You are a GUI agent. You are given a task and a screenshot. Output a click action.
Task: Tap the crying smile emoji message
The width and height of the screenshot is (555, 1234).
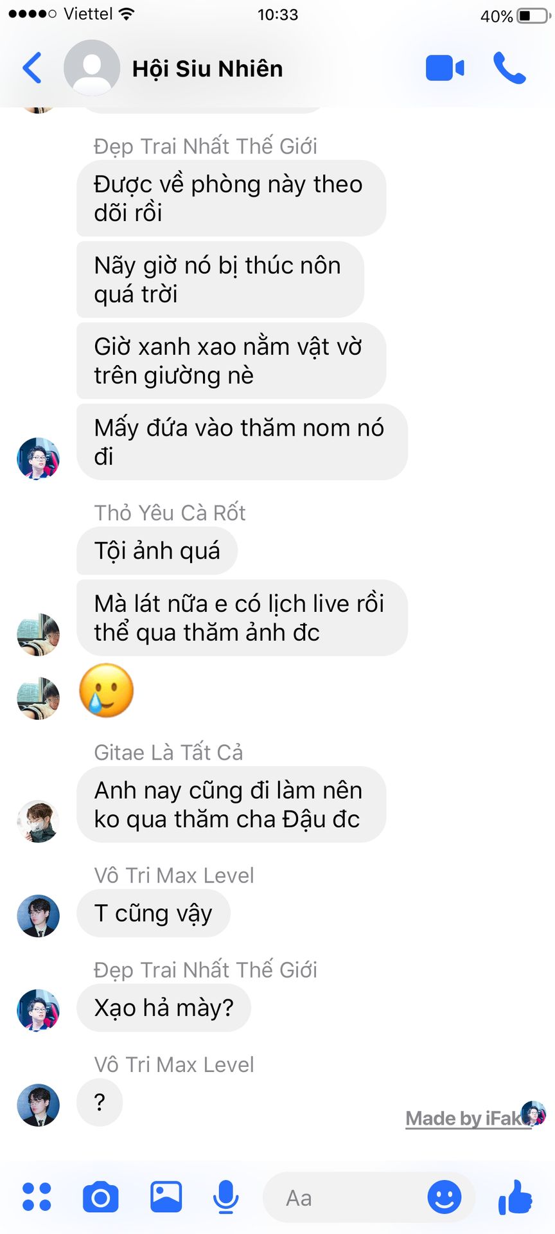(107, 690)
